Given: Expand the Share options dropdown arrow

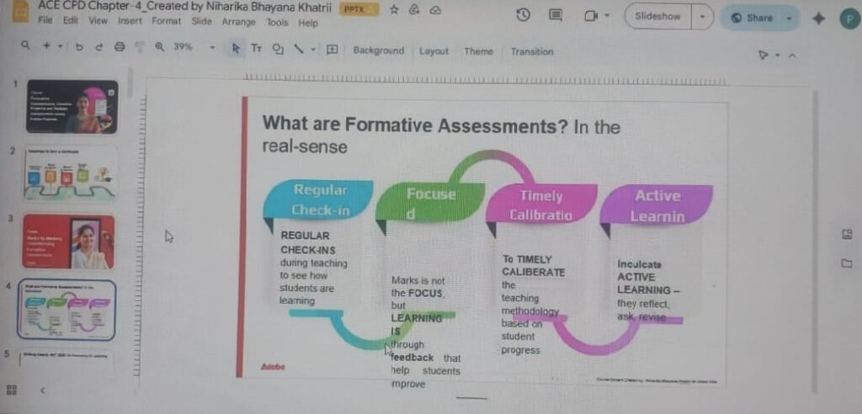Looking at the screenshot, I should pyautogui.click(x=789, y=18).
